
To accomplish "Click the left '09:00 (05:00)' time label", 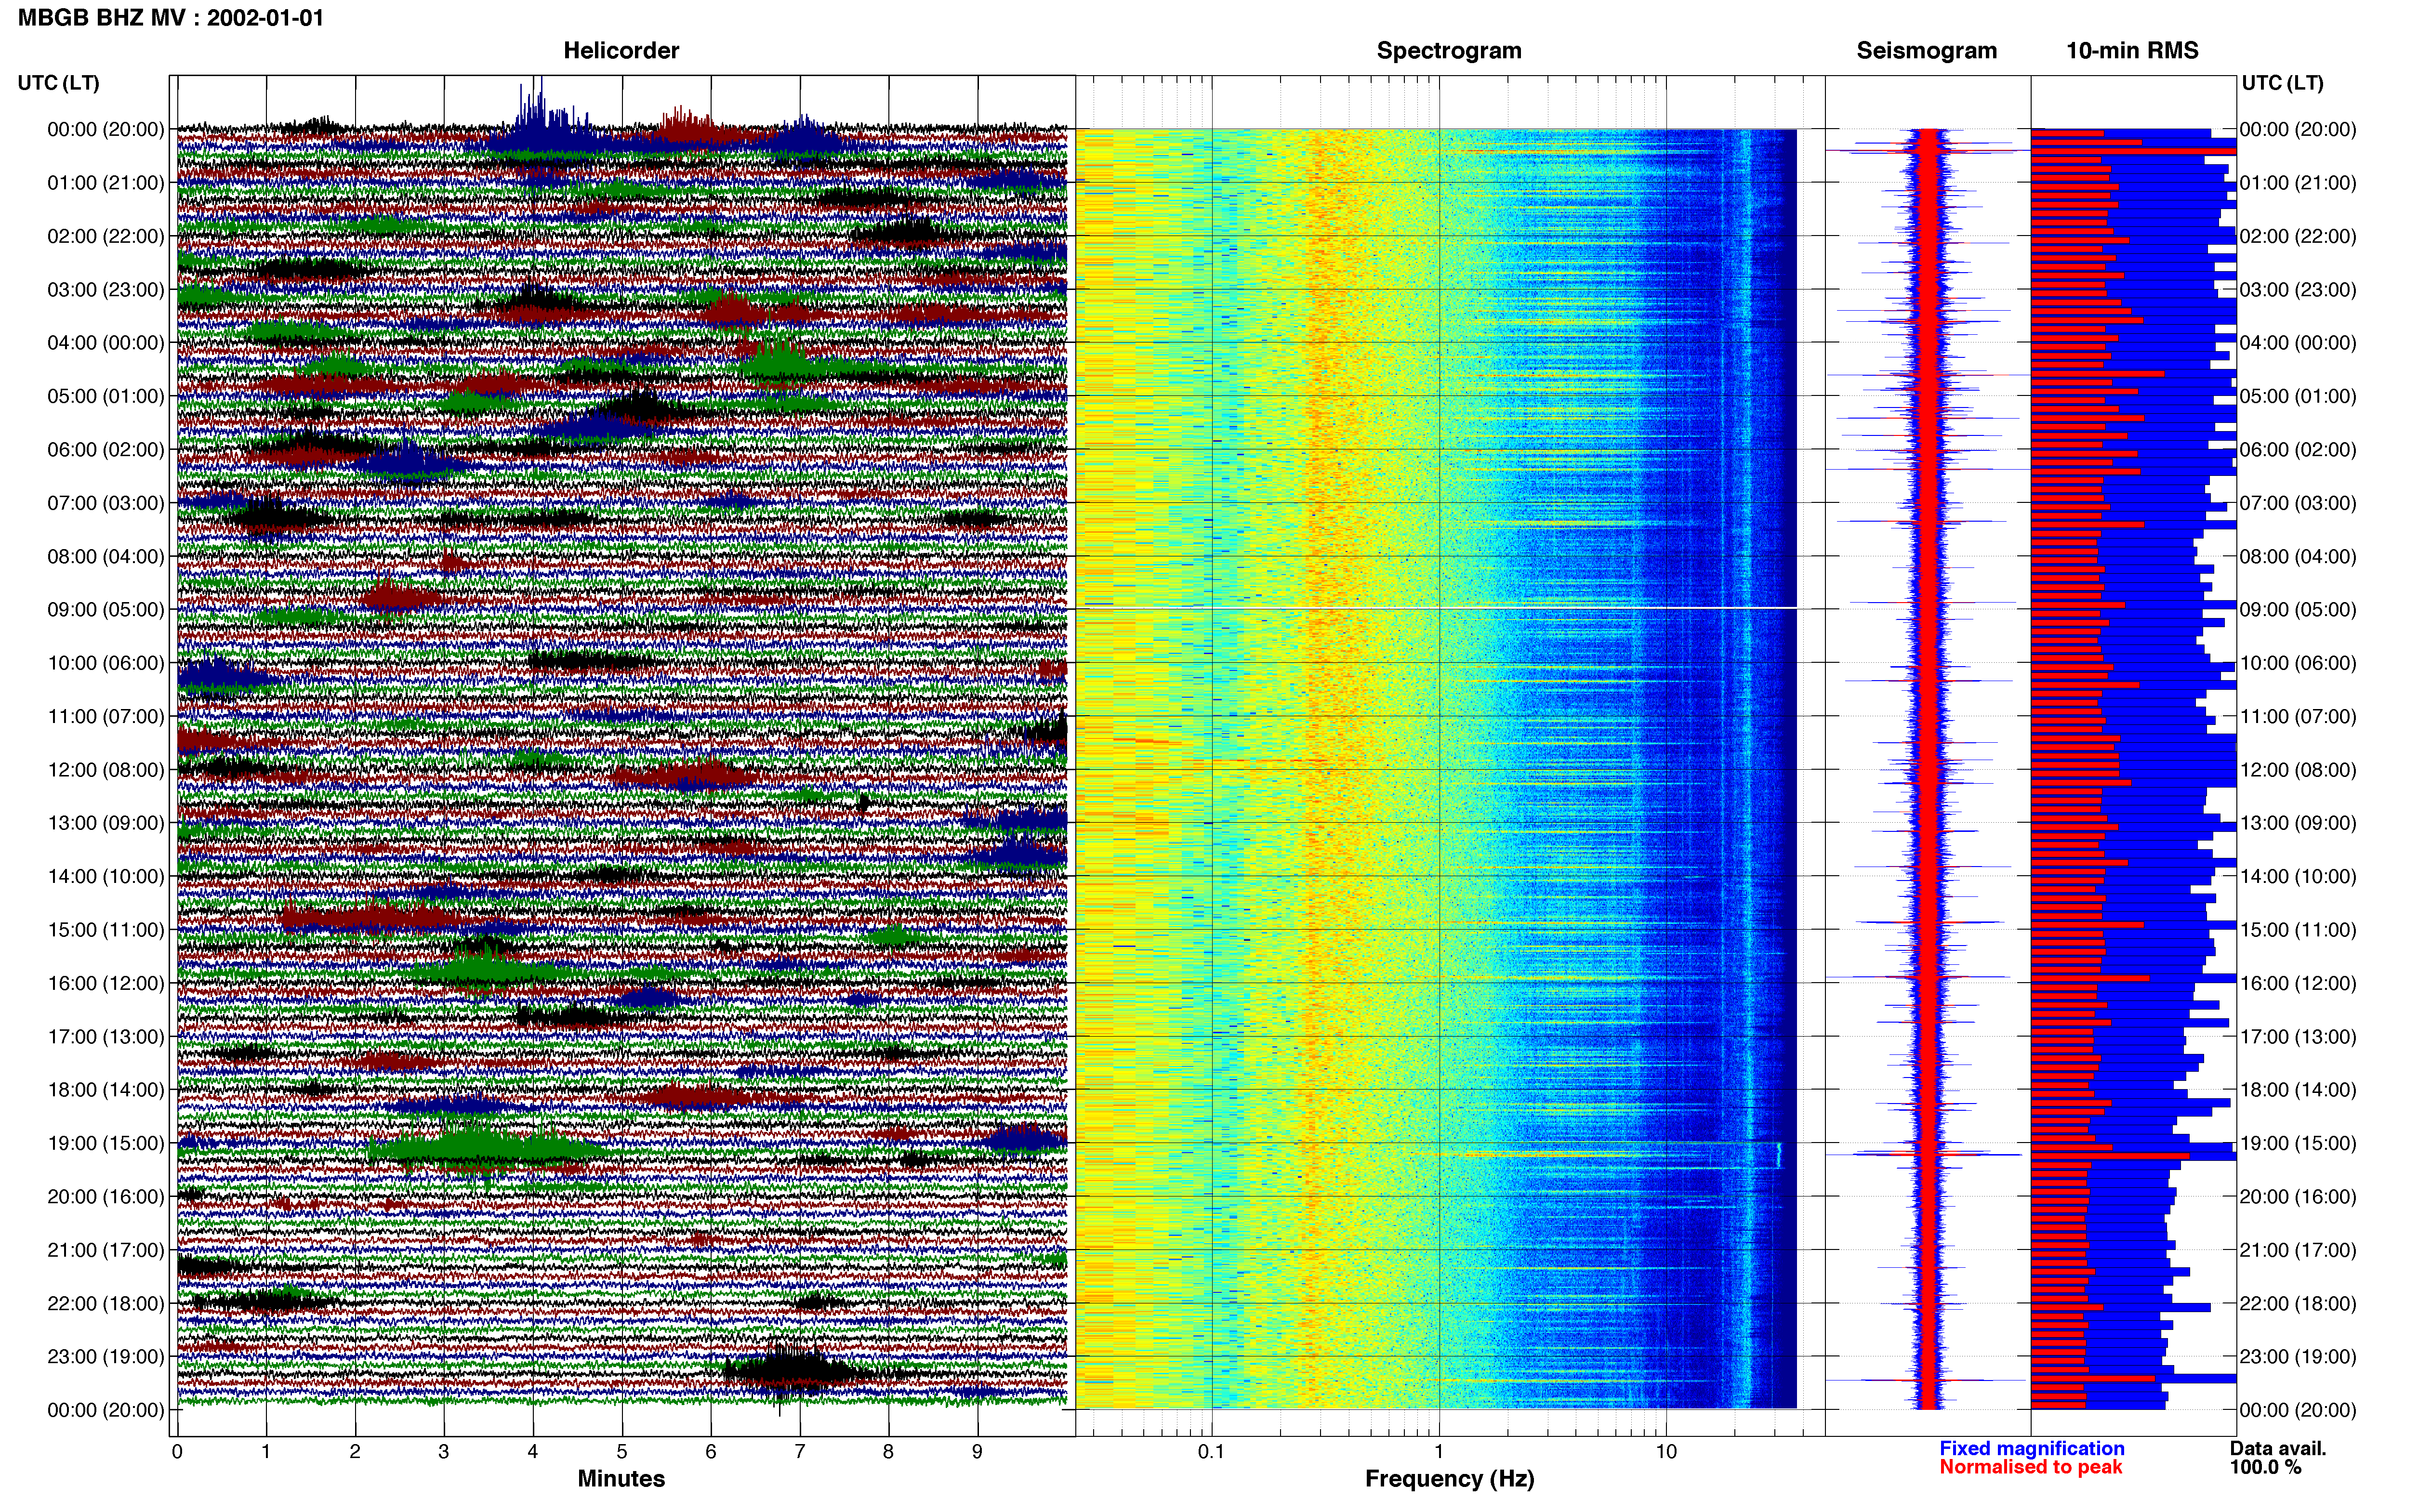I will (105, 610).
